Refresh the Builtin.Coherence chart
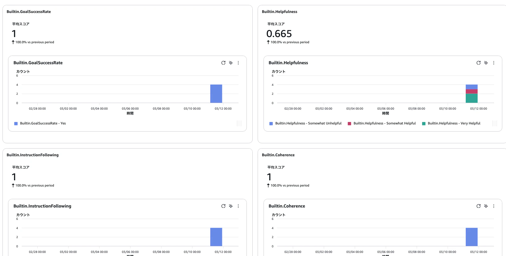Screen dimensions: 506x256 point(478,206)
